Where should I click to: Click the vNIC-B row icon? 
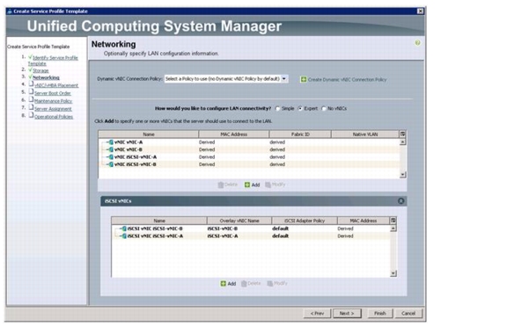coord(111,149)
